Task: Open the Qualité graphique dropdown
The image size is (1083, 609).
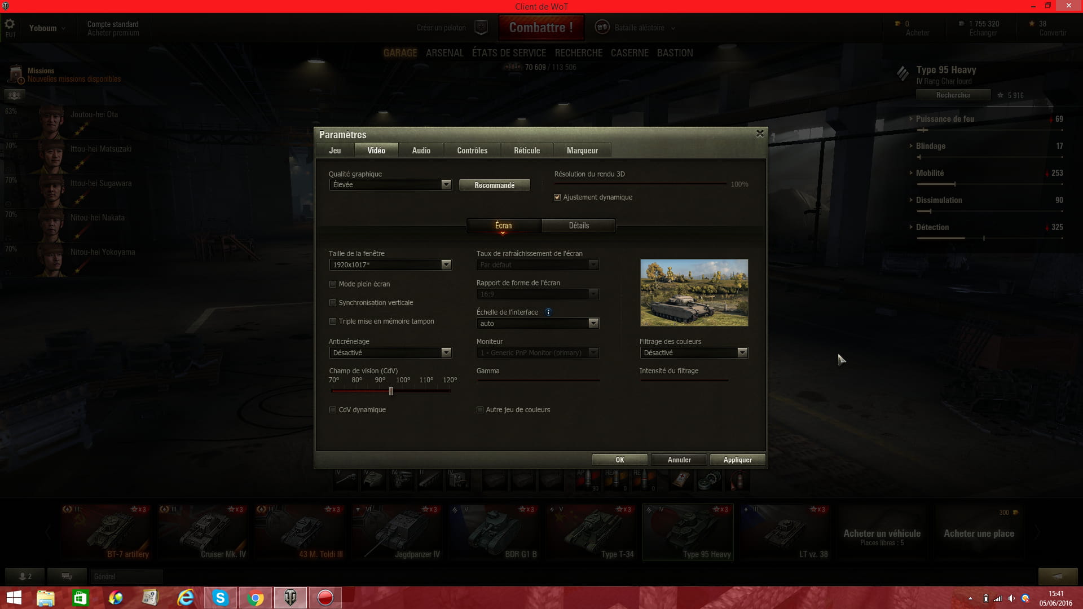Action: tap(390, 185)
